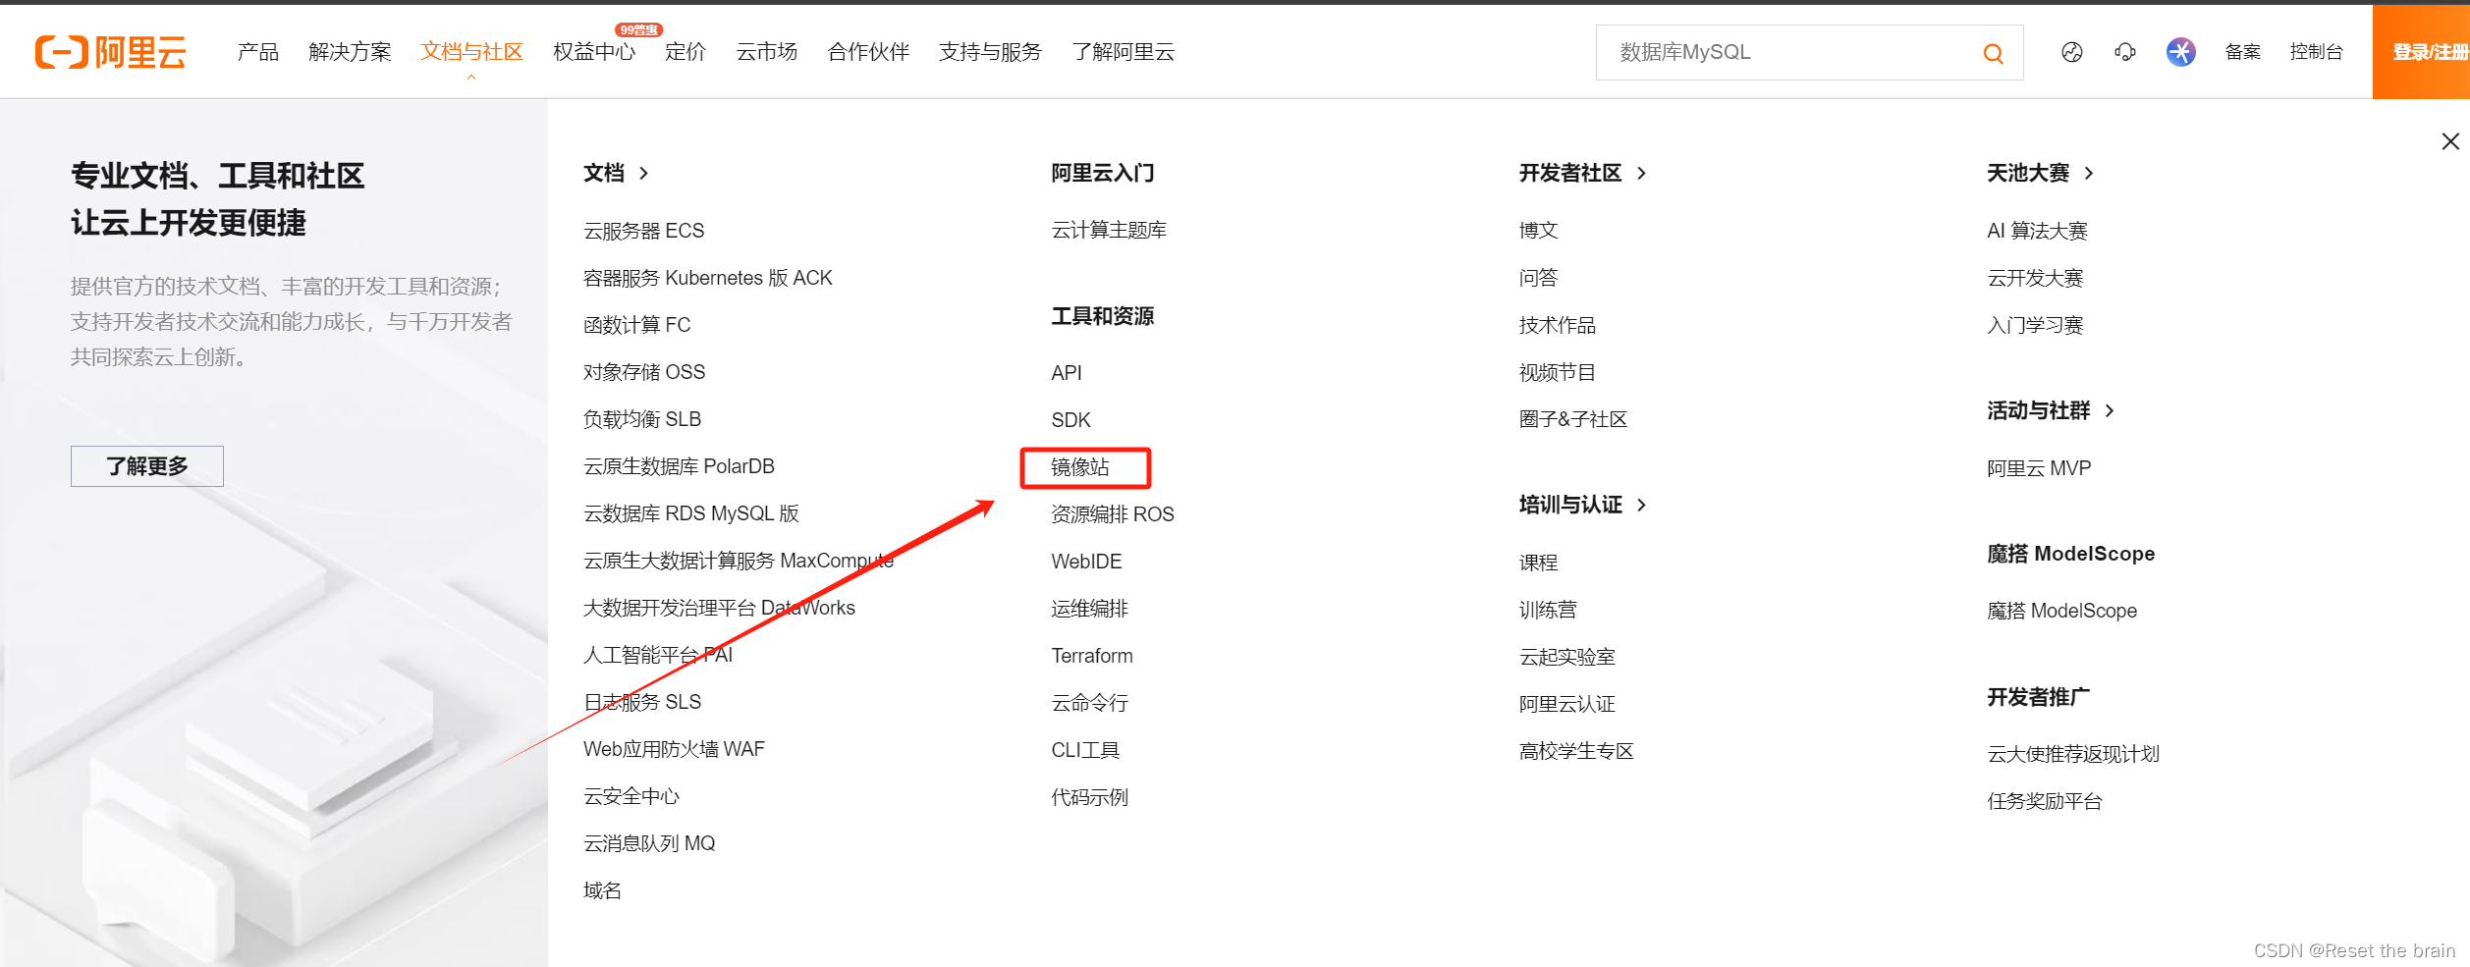The width and height of the screenshot is (2470, 967).
Task: Open the 问答 link
Action: click(x=1538, y=278)
